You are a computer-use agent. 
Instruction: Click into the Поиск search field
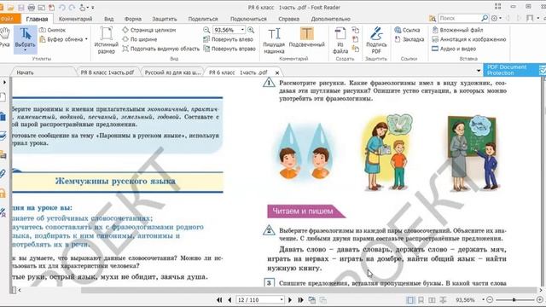click(459, 18)
